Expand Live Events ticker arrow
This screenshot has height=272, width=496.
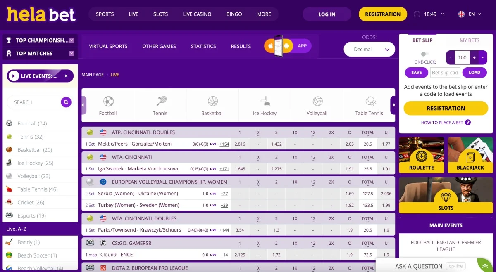66,76
